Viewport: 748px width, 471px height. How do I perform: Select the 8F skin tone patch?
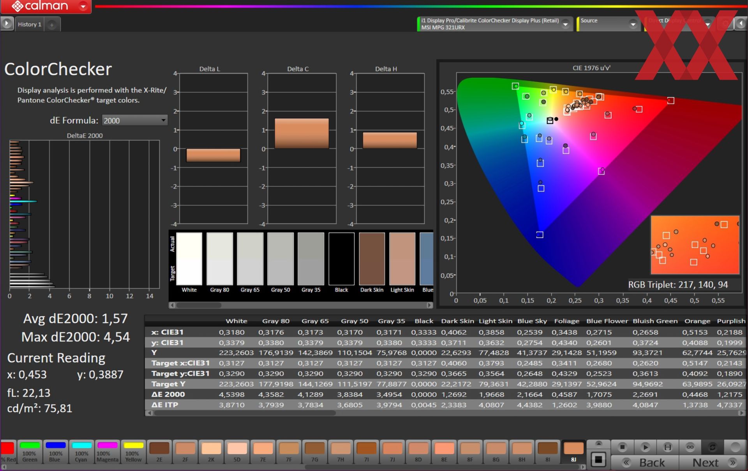coord(470,452)
